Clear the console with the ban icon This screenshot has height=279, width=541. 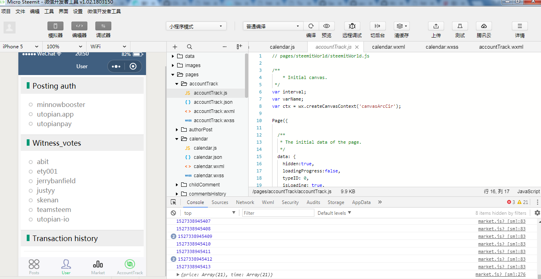[x=174, y=213]
